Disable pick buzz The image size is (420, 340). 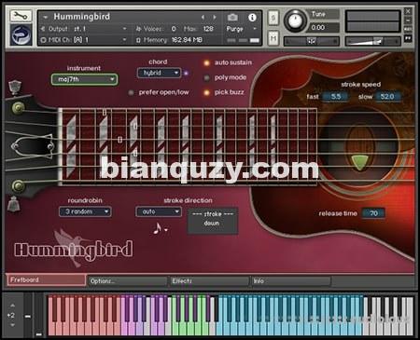(x=206, y=92)
